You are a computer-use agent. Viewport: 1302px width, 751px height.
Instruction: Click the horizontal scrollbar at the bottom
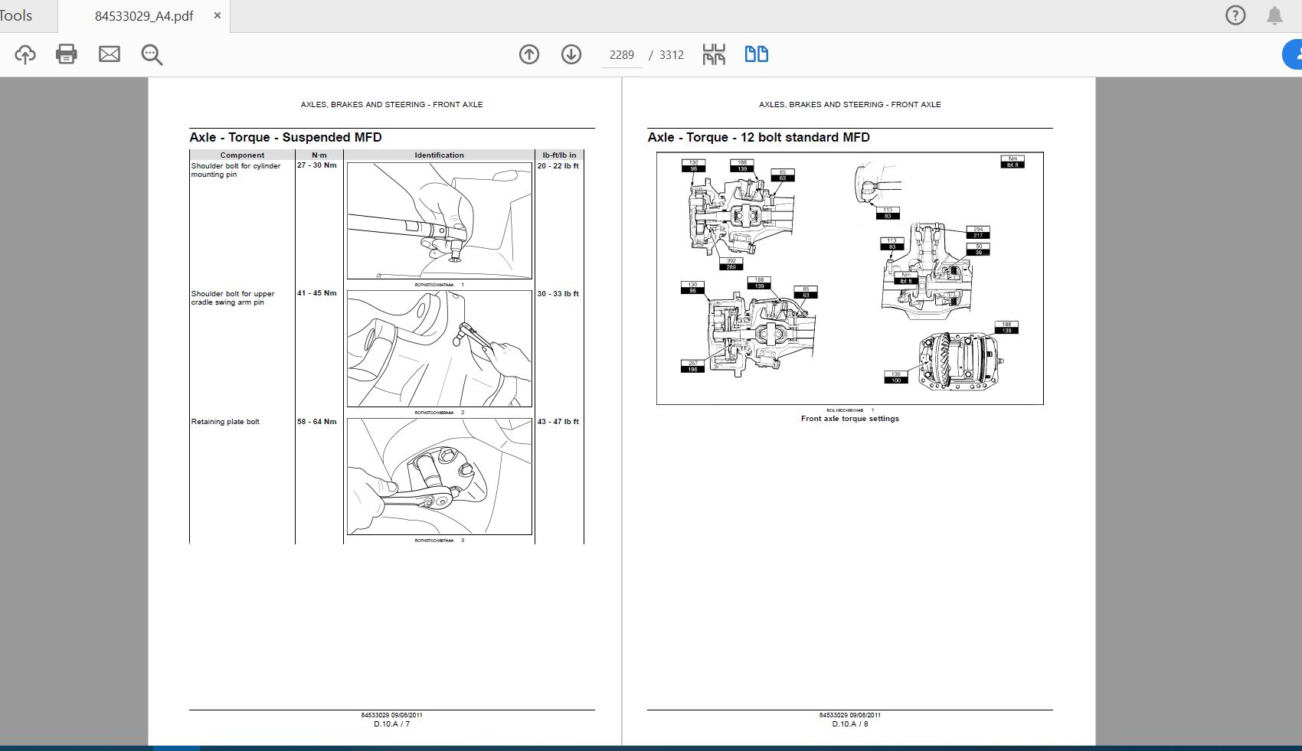[x=176, y=746]
